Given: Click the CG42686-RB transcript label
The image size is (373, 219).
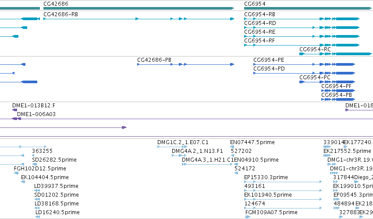Looking at the screenshot, I should [60, 14].
